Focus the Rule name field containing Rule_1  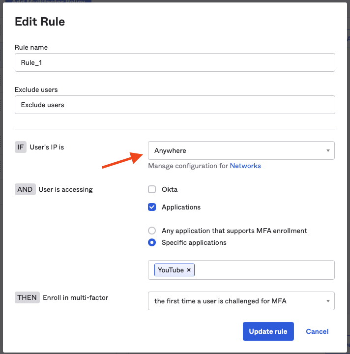click(x=175, y=62)
